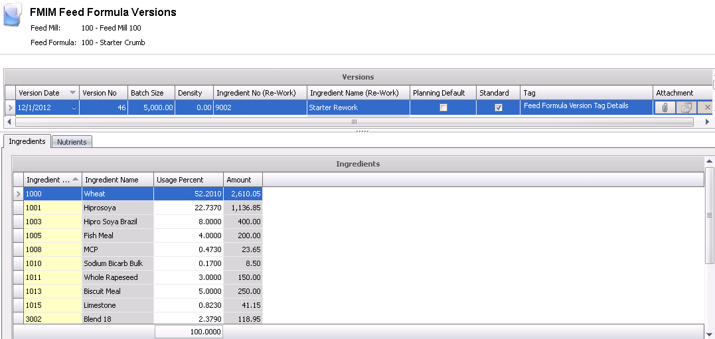715x339 pixels.
Task: Click the up arrow of the Ingredients scrollbar
Action: [x=710, y=162]
